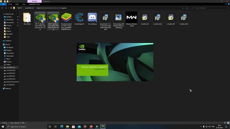Open Videos under This PC
The width and height of the screenshot is (230, 129).
(8, 64)
